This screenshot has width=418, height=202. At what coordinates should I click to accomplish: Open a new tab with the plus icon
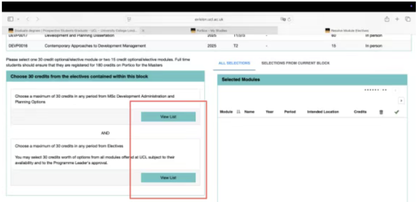coord(397,19)
